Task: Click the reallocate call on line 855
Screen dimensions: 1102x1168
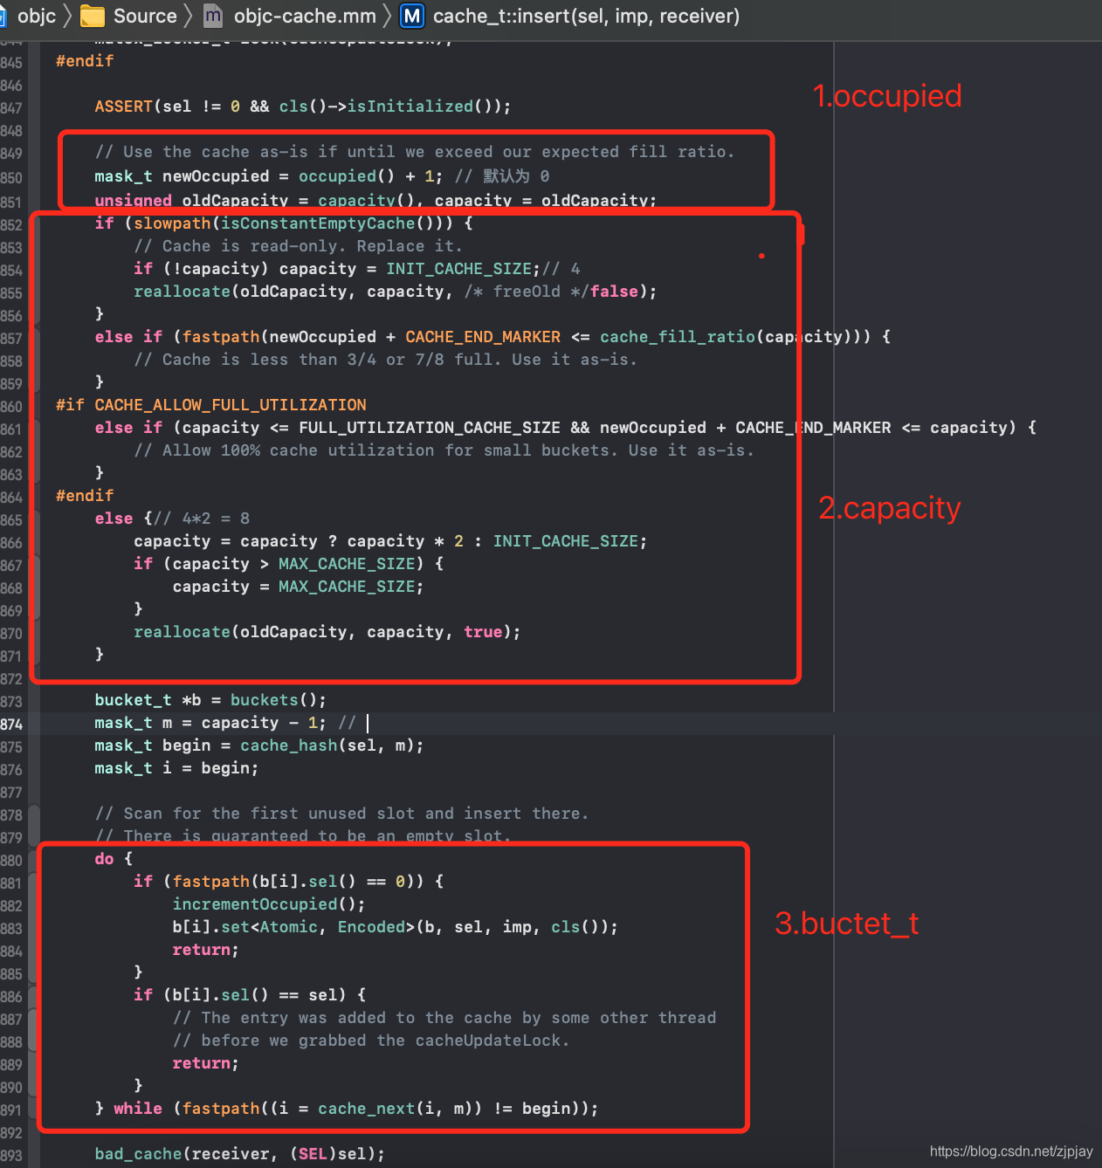Action: pos(182,292)
